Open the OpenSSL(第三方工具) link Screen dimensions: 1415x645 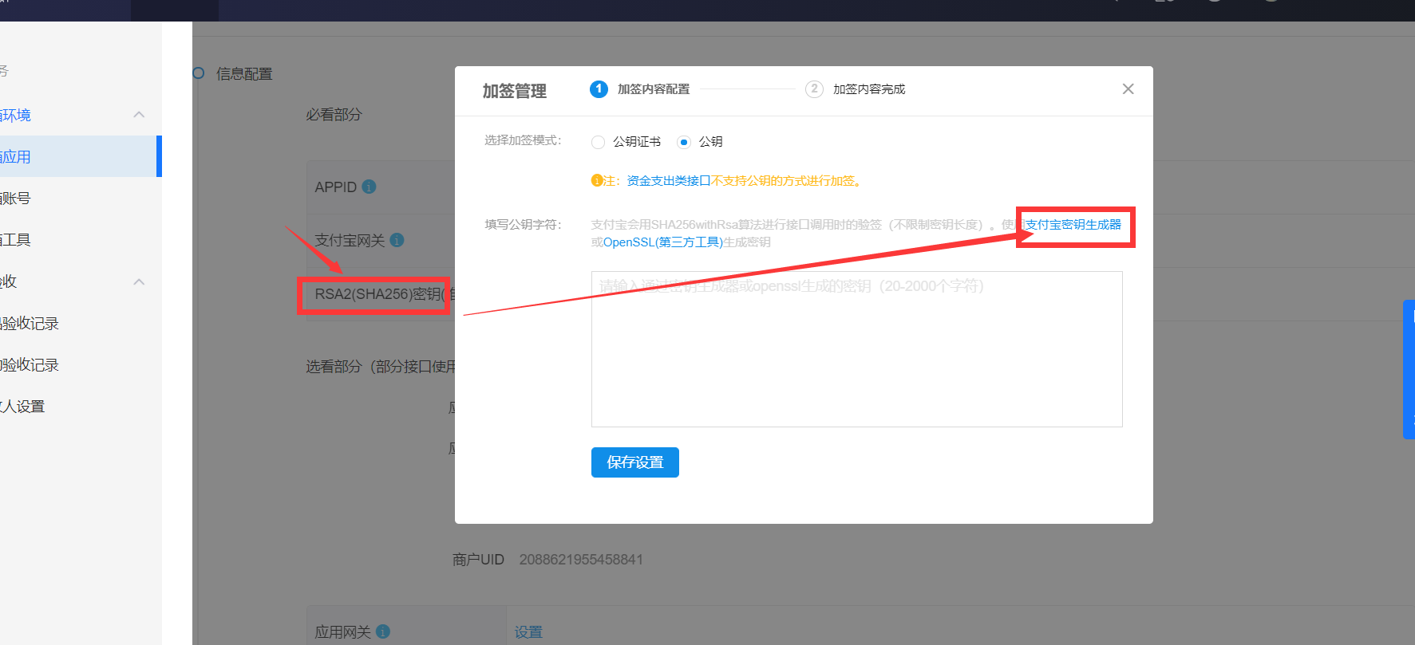[663, 242]
